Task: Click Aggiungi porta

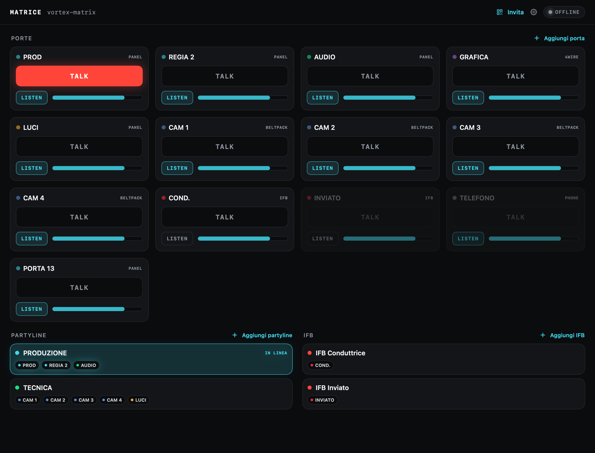Action: point(564,38)
